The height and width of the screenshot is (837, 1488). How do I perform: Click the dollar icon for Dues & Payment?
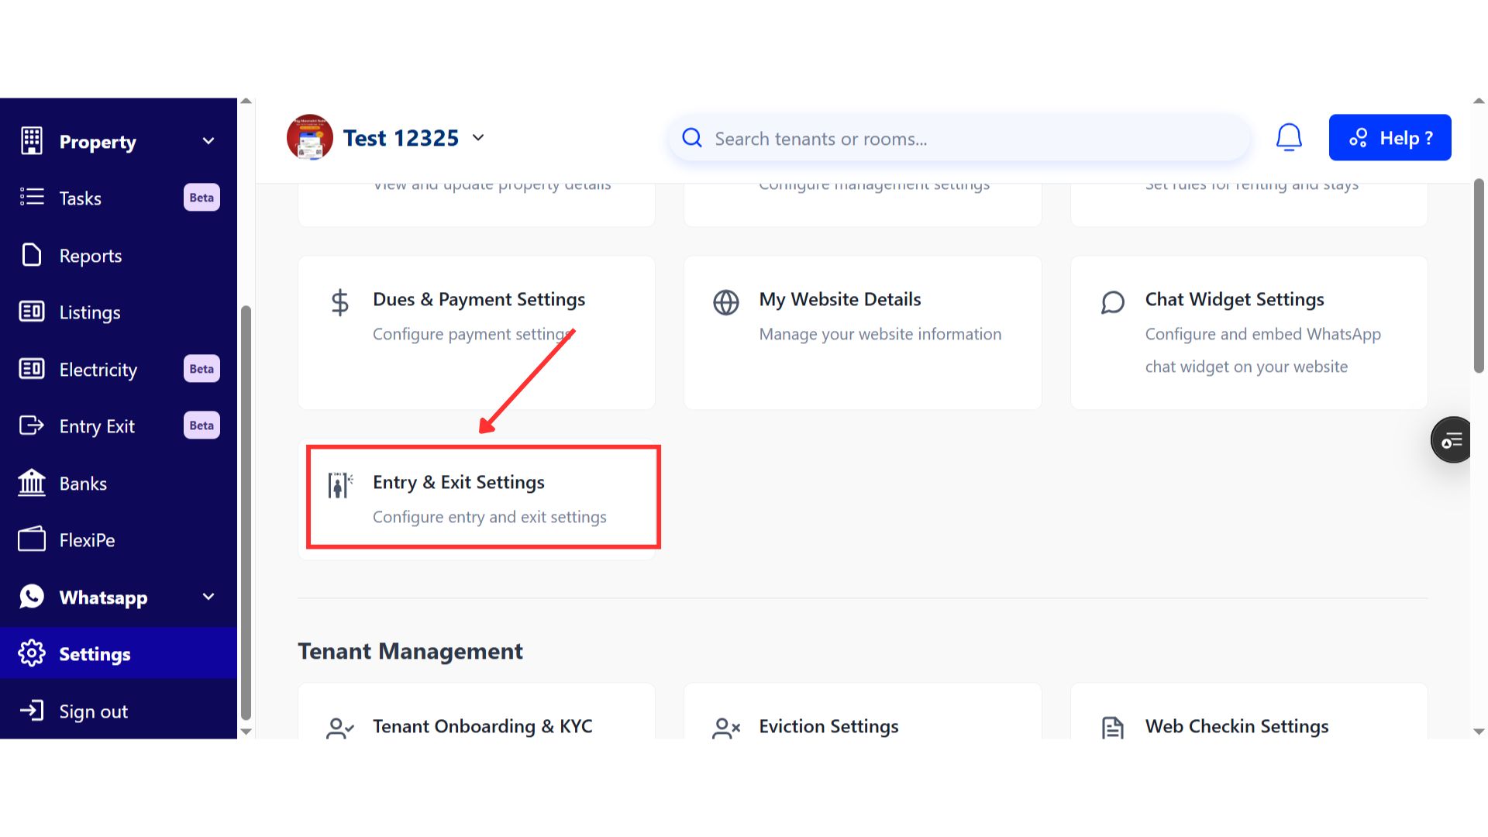point(339,302)
